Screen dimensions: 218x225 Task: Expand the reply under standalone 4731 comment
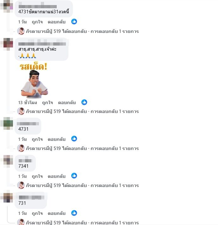tap(82, 148)
